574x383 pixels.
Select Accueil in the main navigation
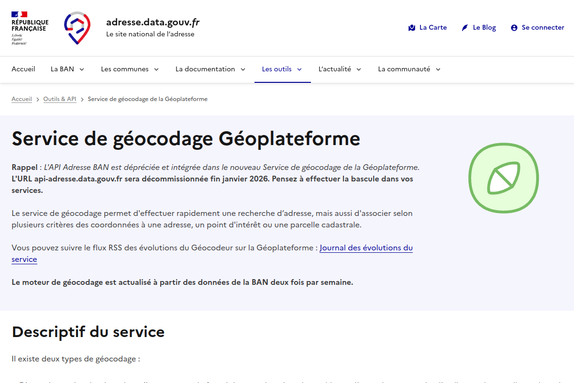pyautogui.click(x=23, y=69)
